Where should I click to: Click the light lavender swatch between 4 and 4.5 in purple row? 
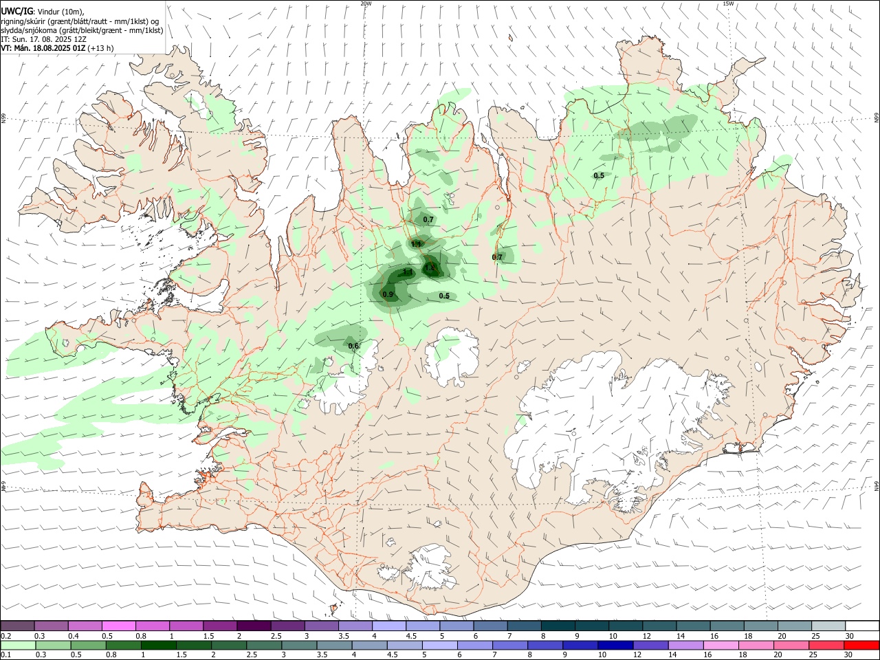click(x=389, y=626)
